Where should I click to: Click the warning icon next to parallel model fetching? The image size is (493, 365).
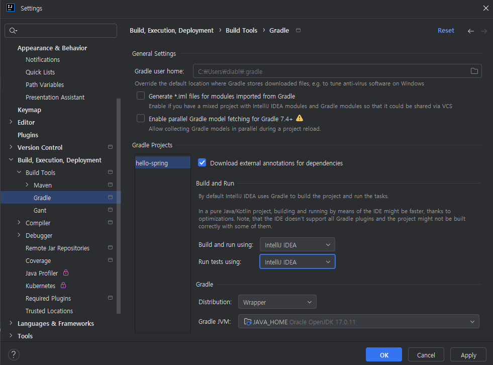coord(300,118)
